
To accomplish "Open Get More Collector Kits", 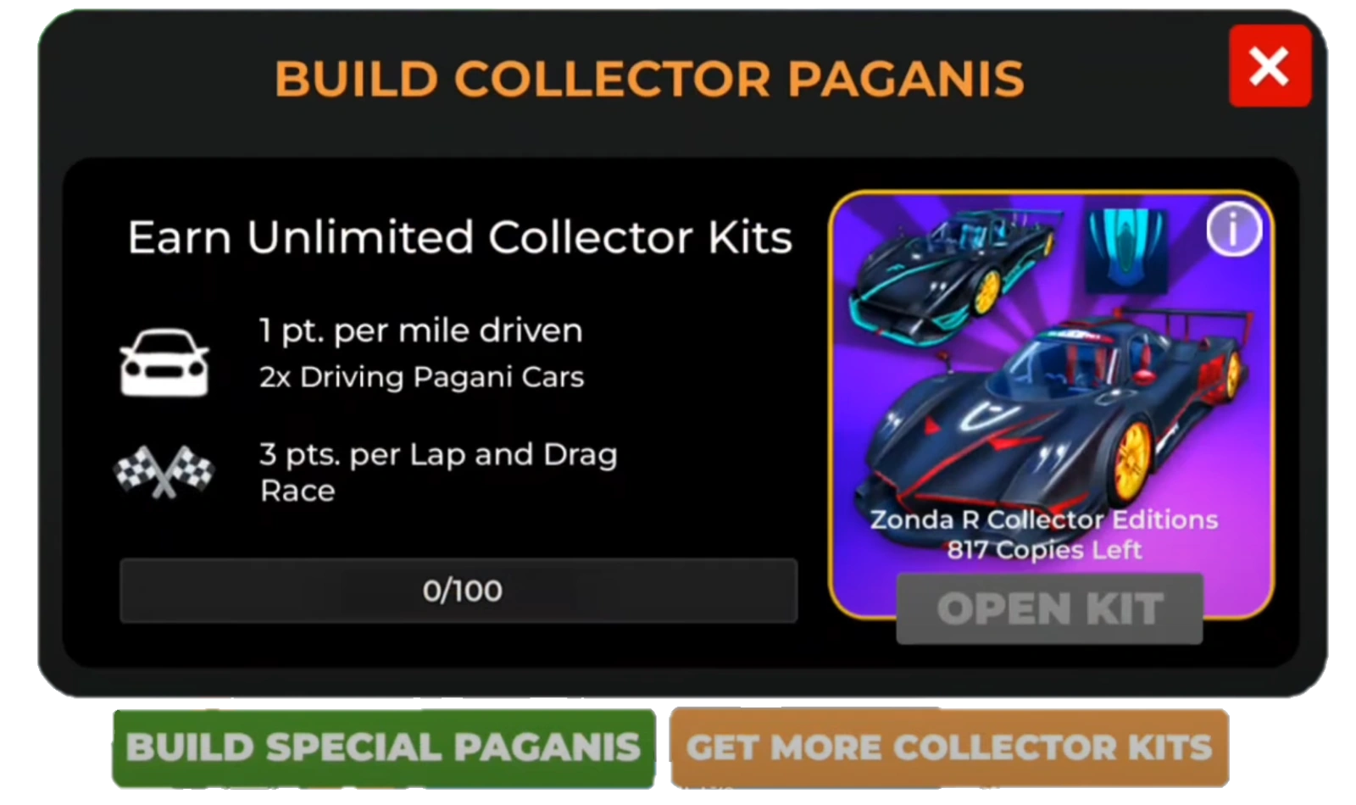I will (949, 748).
